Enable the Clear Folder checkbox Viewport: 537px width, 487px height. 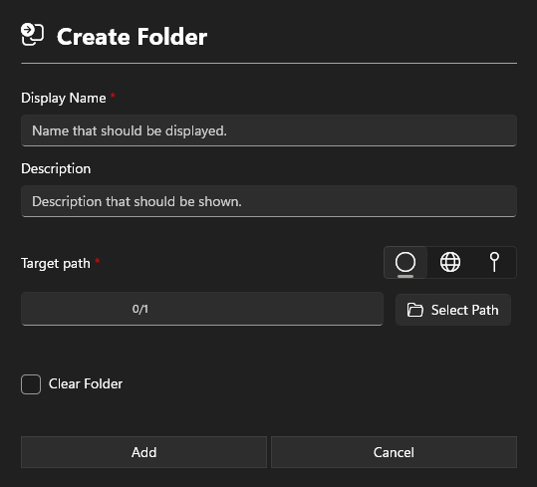[31, 384]
